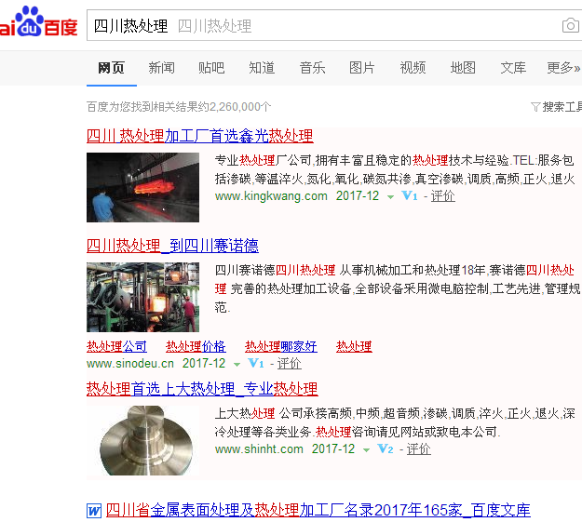This screenshot has height=522, width=582.
Task: Open the 文库 tab
Action: point(513,68)
